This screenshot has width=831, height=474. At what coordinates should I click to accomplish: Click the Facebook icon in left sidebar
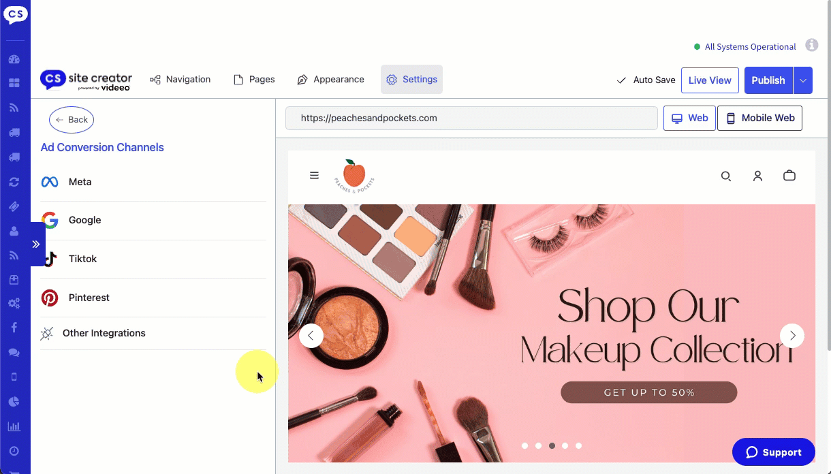coord(14,328)
